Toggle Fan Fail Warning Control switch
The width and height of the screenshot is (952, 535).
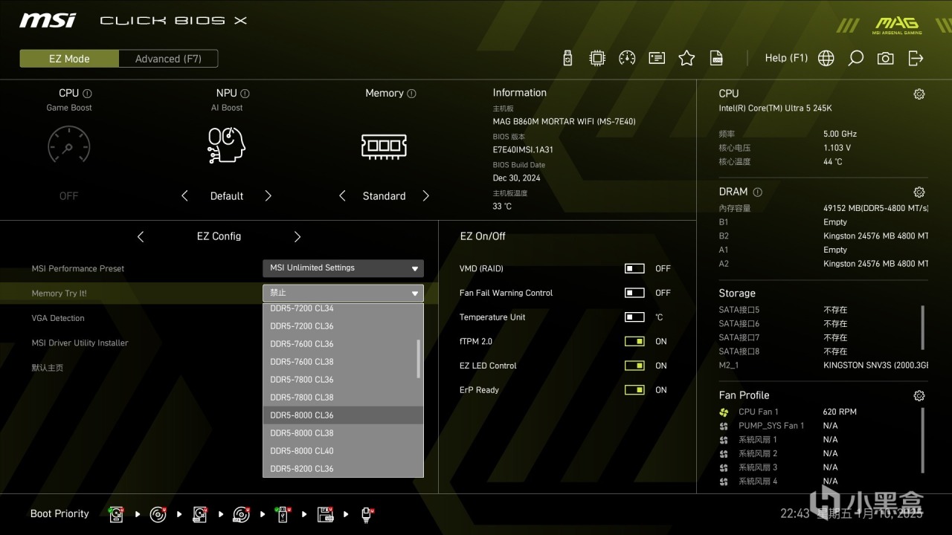pos(634,293)
